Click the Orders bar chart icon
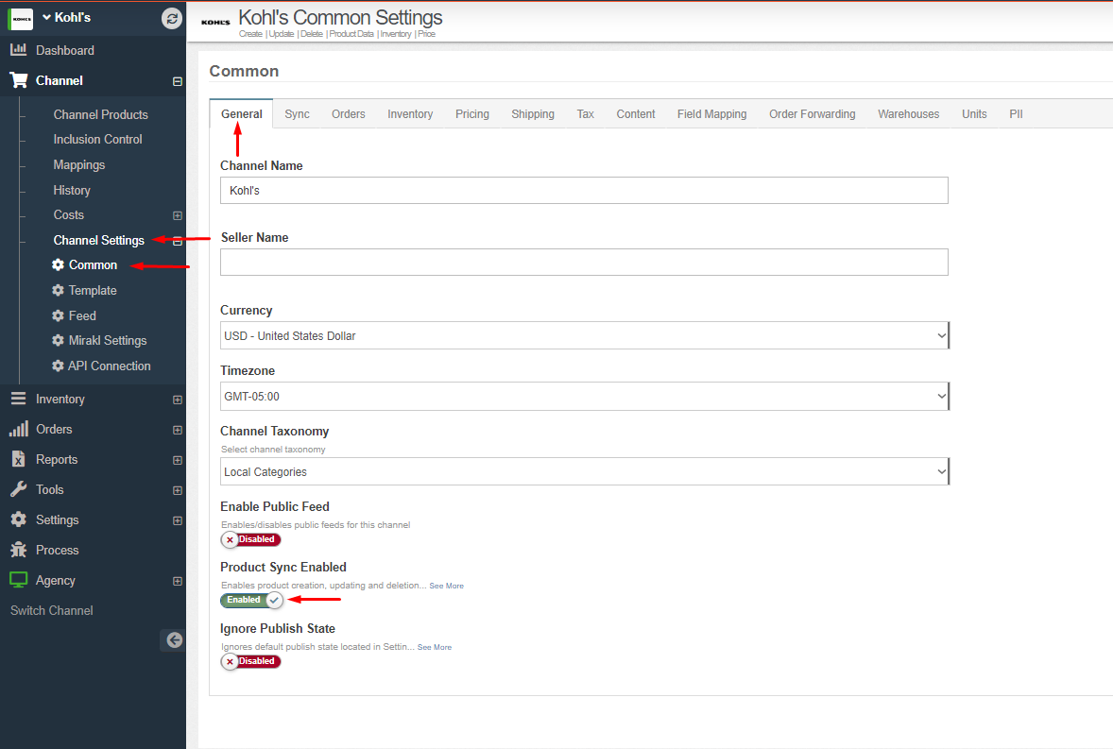The height and width of the screenshot is (749, 1113). [19, 429]
